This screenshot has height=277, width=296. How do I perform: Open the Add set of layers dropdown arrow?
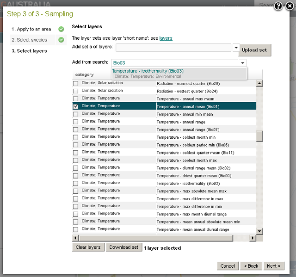click(x=236, y=48)
